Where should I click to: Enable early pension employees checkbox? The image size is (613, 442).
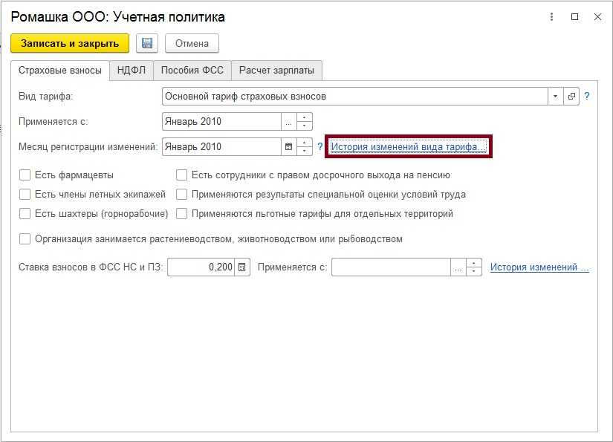point(181,175)
